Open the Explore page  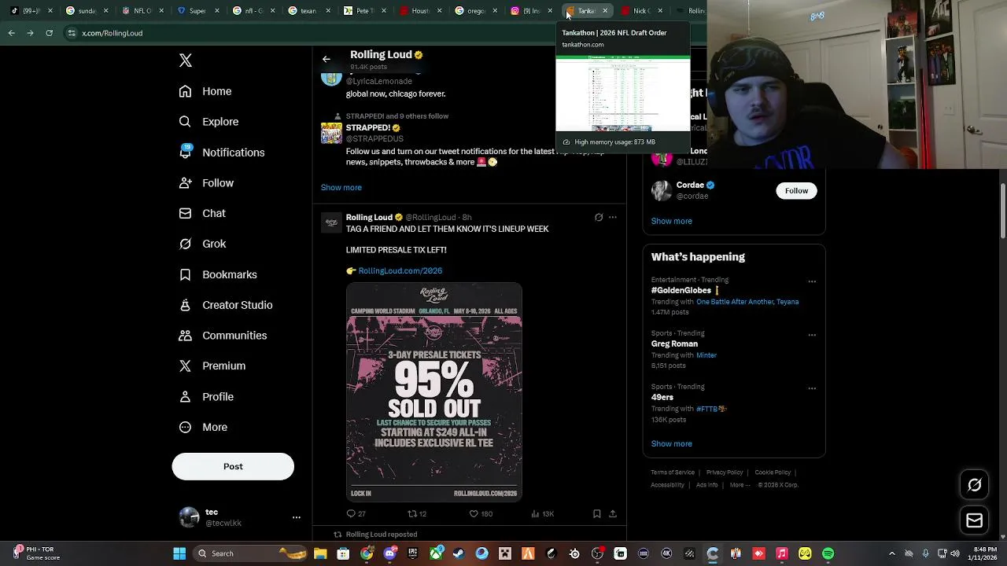point(208,122)
